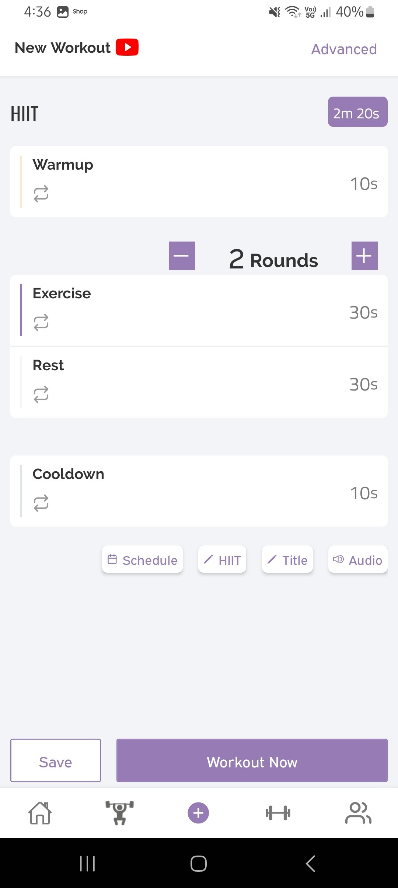
Task: Toggle repeat icon under Warmup
Action: click(x=41, y=194)
